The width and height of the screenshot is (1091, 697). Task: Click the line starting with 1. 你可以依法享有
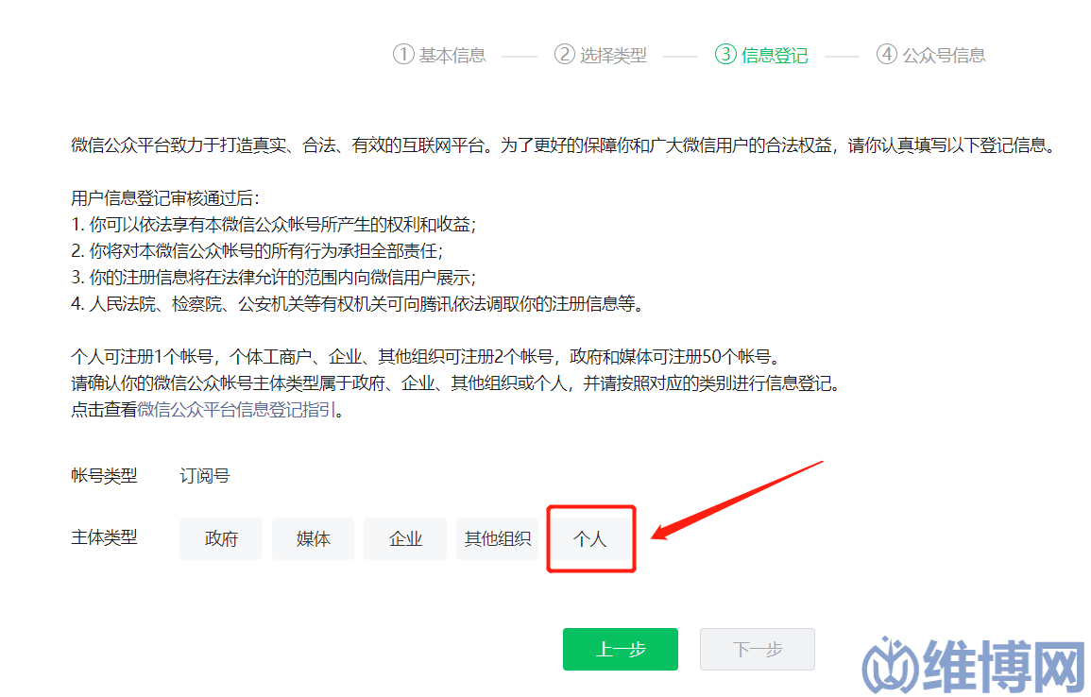pyautogui.click(x=273, y=225)
